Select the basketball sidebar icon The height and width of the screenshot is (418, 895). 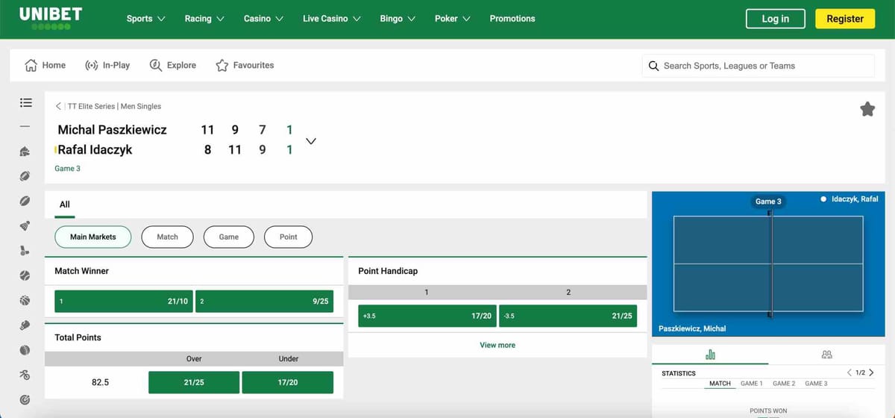coord(25,300)
